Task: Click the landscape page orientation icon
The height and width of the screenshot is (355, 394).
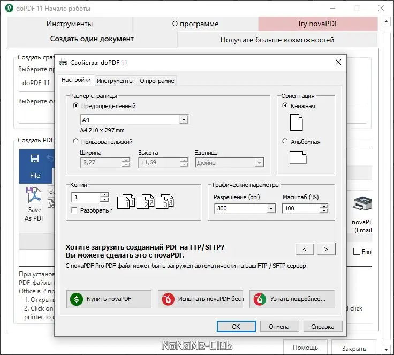Action: point(298,157)
